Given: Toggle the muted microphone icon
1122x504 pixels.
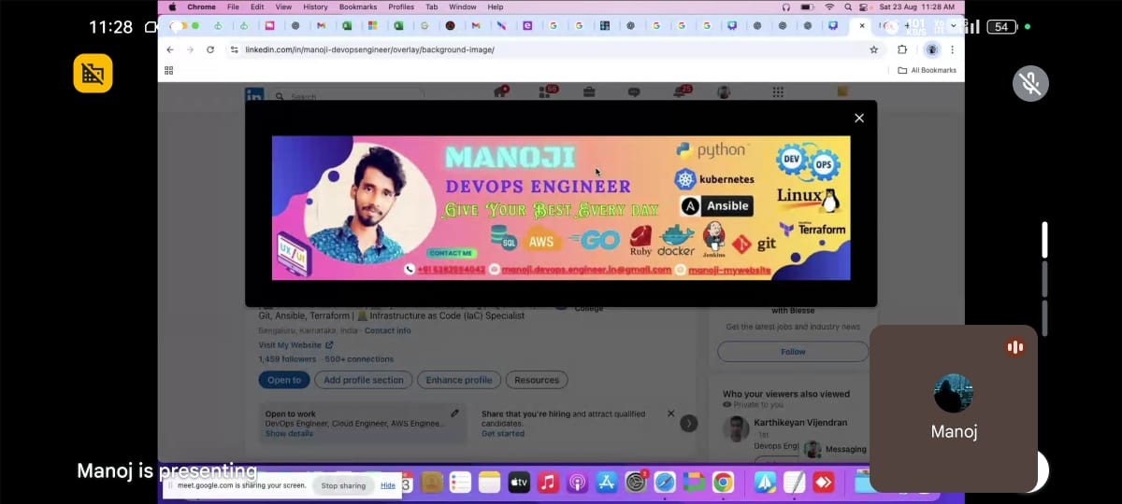Looking at the screenshot, I should pyautogui.click(x=1030, y=84).
